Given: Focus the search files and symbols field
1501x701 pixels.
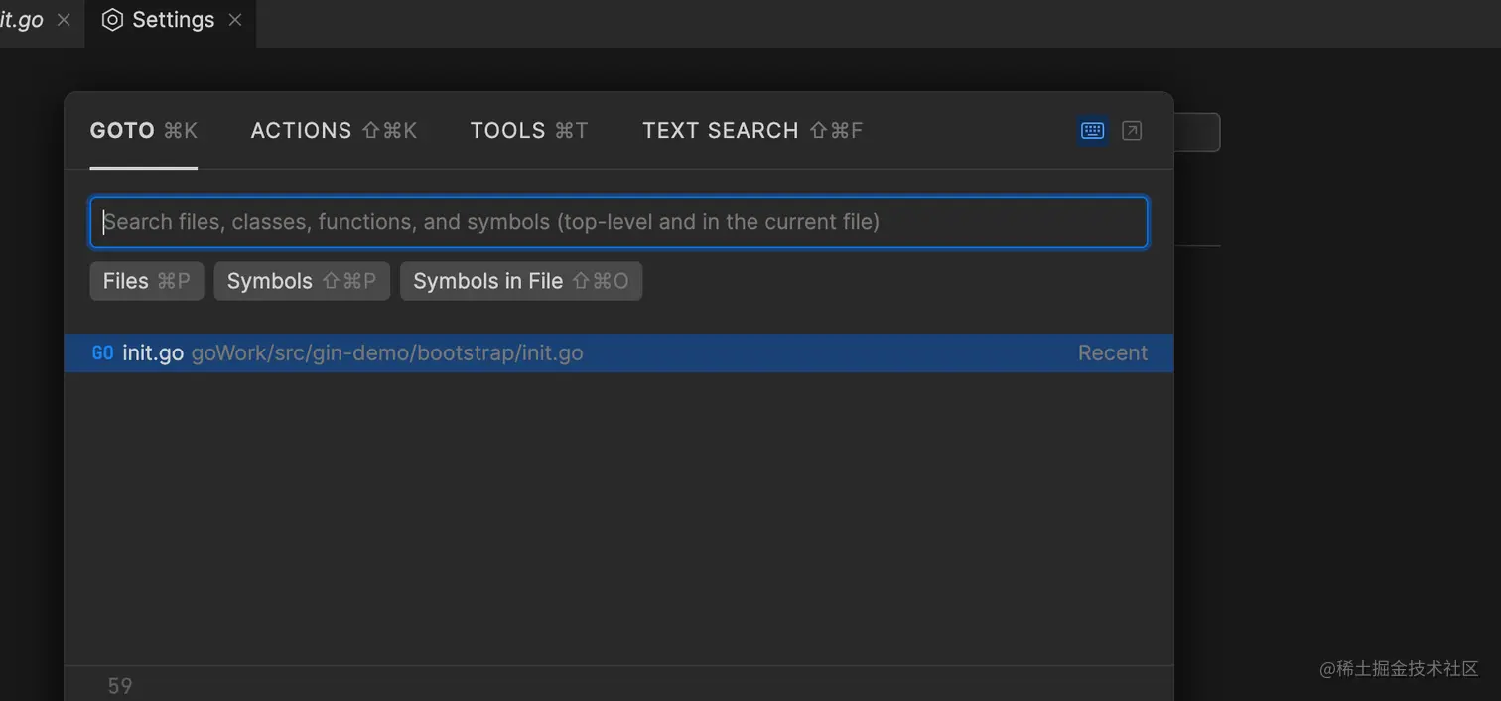Looking at the screenshot, I should pos(618,221).
